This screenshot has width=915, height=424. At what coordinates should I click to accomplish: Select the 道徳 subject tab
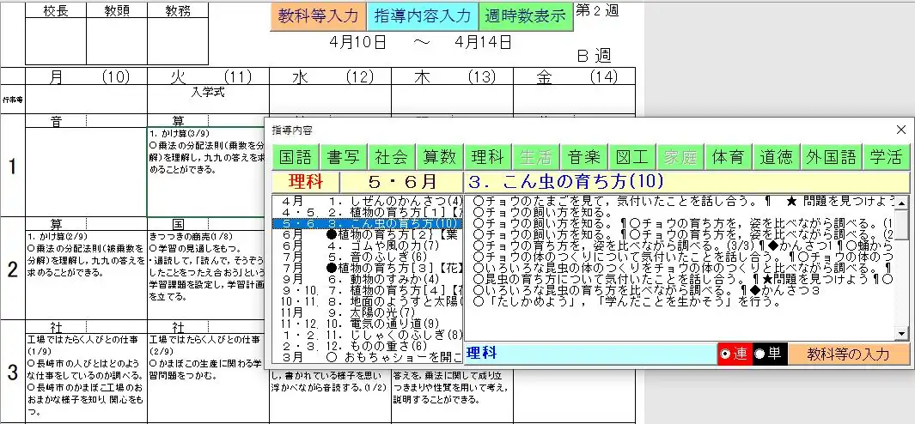pyautogui.click(x=777, y=157)
